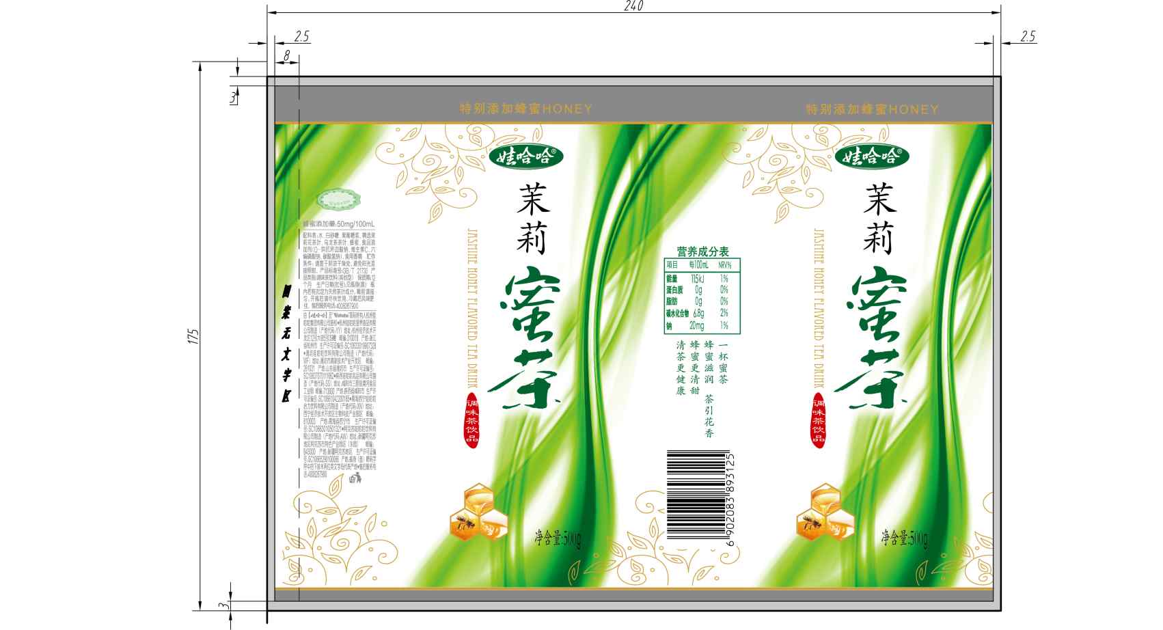Click the 营养成分表 nutrition table title
Image resolution: width=1163 pixels, height=630 pixels.
pyautogui.click(x=702, y=251)
